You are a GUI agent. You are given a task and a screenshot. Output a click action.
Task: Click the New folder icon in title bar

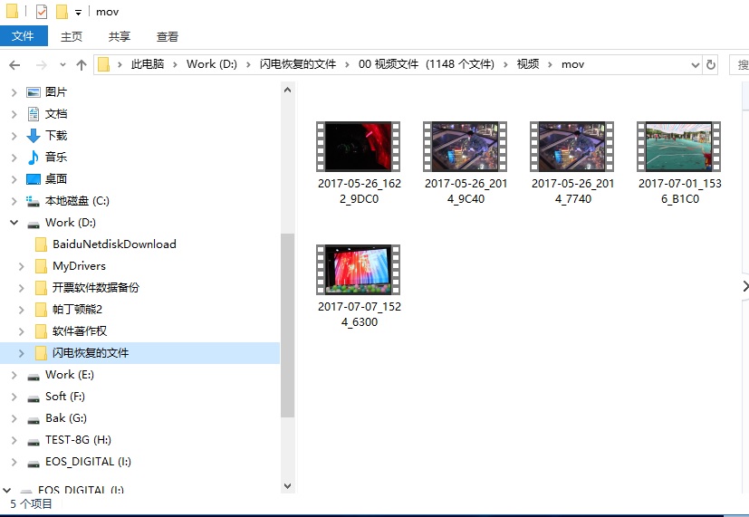click(x=62, y=12)
